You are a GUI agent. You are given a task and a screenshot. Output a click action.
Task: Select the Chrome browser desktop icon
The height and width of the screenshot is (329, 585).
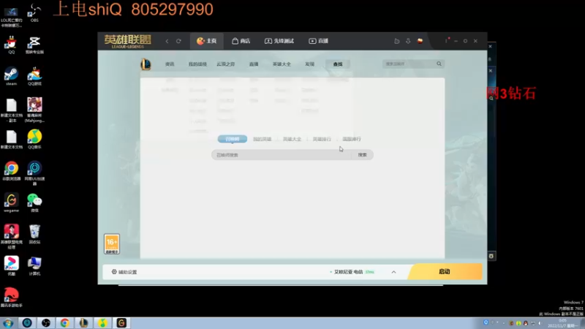click(x=11, y=172)
